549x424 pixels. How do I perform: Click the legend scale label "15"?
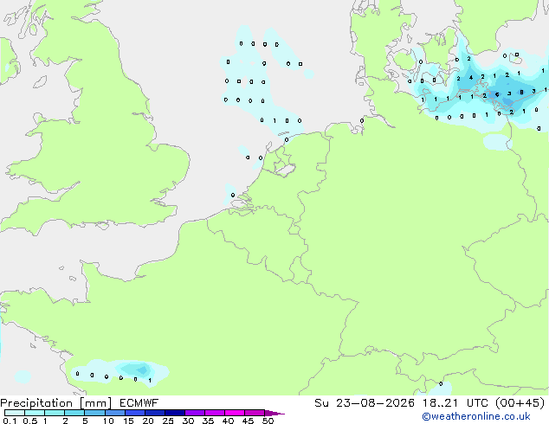pyautogui.click(x=128, y=421)
